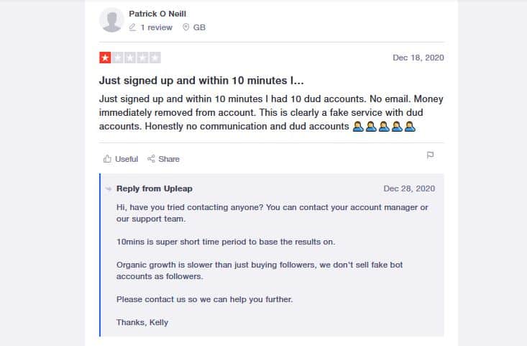Click the Share icon
Image resolution: width=527 pixels, height=346 pixels.
tap(151, 159)
